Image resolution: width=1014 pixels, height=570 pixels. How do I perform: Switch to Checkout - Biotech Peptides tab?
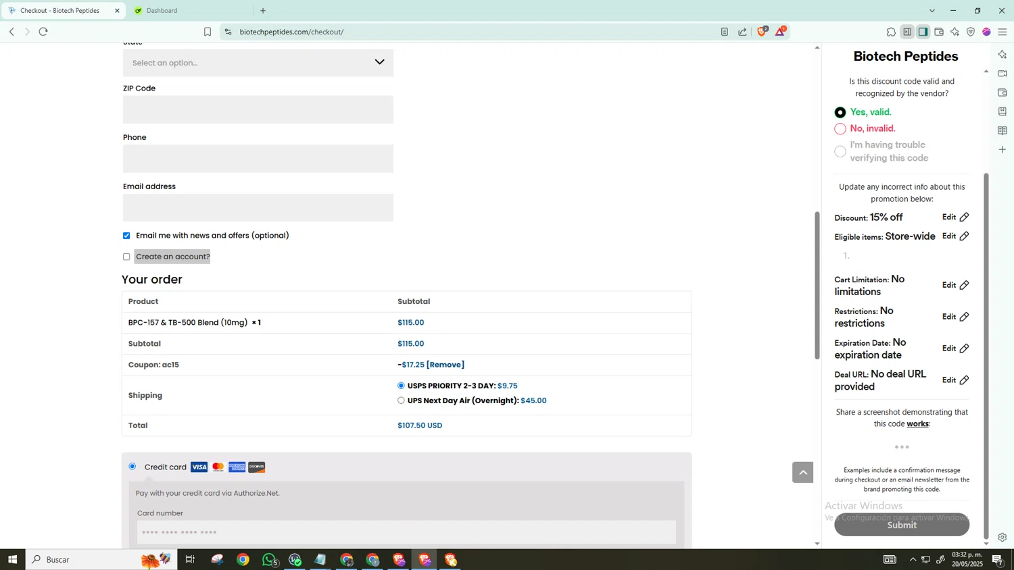[62, 11]
